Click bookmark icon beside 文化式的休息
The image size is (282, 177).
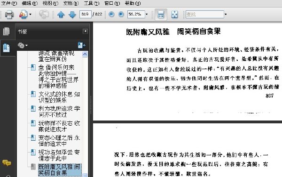coord(33,94)
